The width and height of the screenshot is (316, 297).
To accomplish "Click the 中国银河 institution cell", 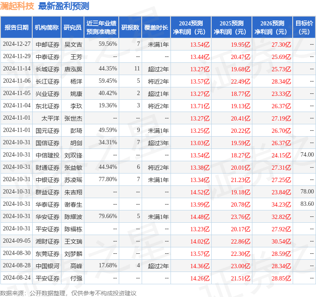I will 48,266.
